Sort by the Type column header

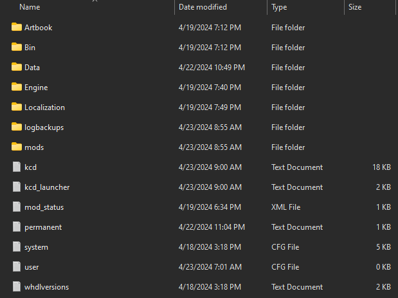[279, 7]
